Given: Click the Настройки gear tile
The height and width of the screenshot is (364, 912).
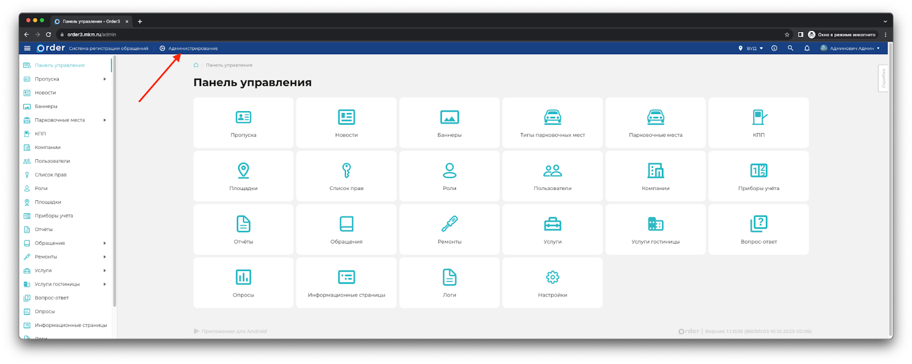Looking at the screenshot, I should pyautogui.click(x=552, y=282).
